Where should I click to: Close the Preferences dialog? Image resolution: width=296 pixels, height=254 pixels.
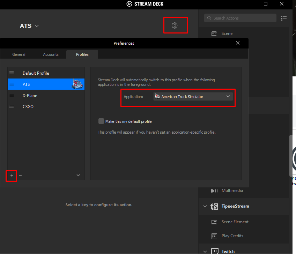238,43
